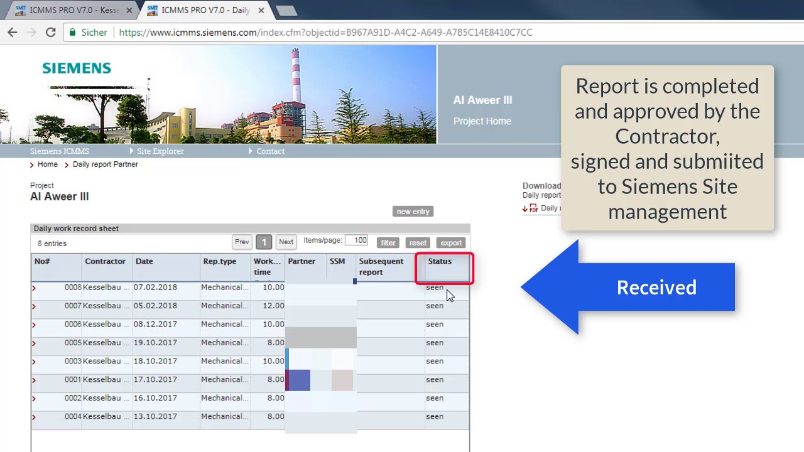Click date cell 07.02.2018
The image size is (804, 452).
click(155, 288)
